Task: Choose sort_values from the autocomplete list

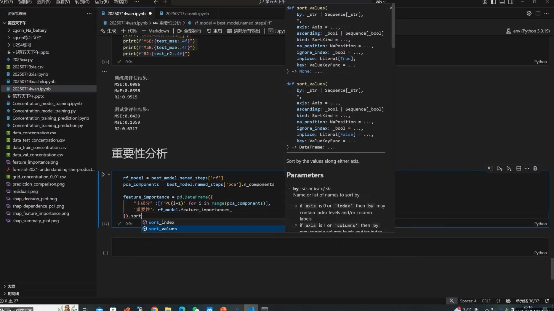Action: (213, 229)
